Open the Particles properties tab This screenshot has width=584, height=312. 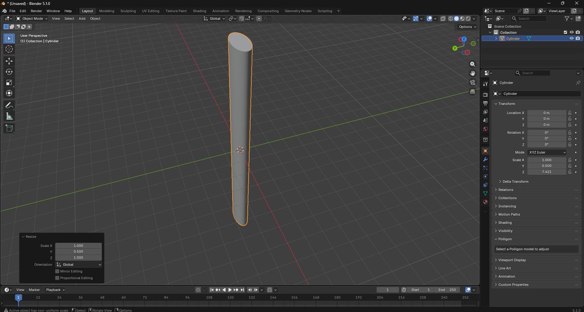485,168
